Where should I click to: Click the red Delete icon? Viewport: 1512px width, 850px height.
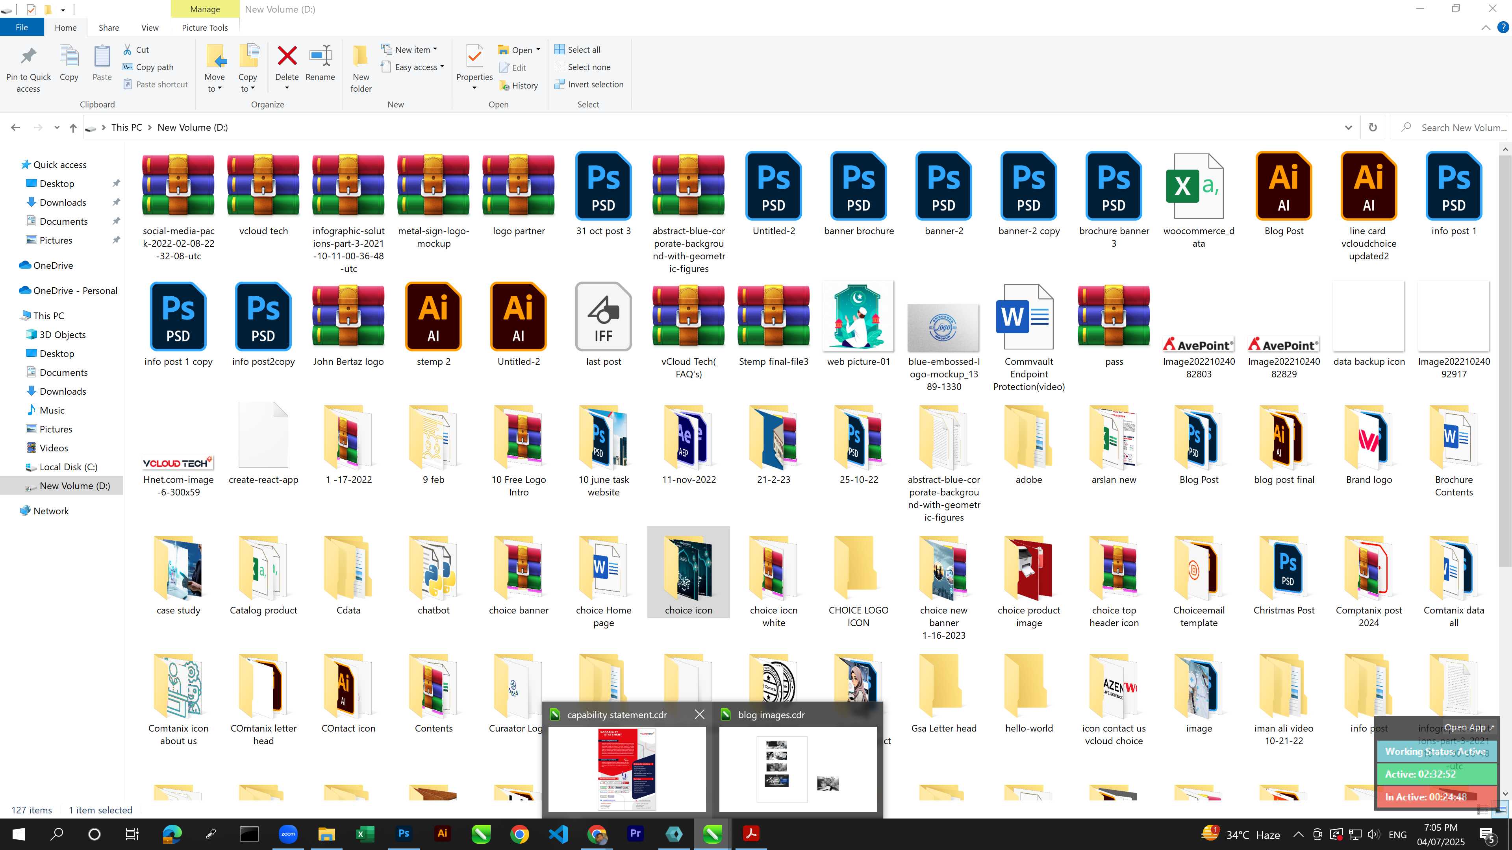tap(287, 56)
